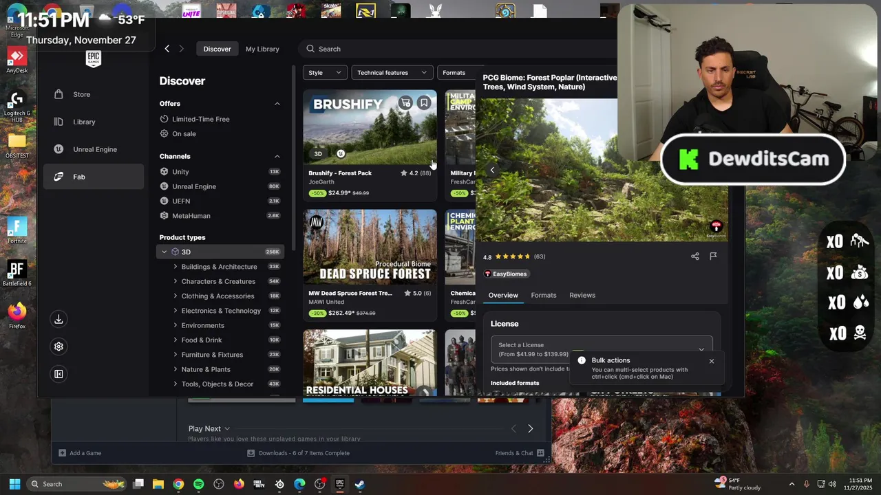881x495 pixels.
Task: Go forward with the right arrow
Action: coord(181,49)
